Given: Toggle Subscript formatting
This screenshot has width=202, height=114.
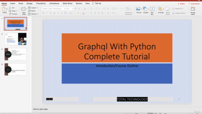Looking at the screenshot, I should (x=62, y=13).
